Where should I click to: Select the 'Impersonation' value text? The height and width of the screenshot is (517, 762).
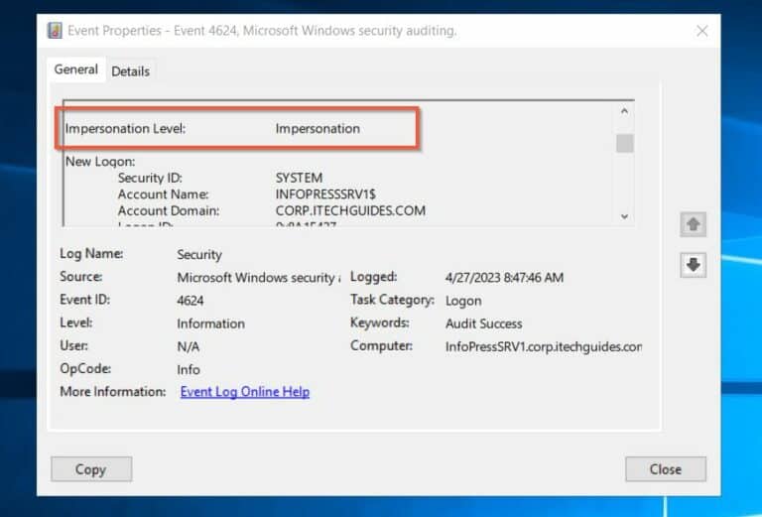tap(317, 129)
